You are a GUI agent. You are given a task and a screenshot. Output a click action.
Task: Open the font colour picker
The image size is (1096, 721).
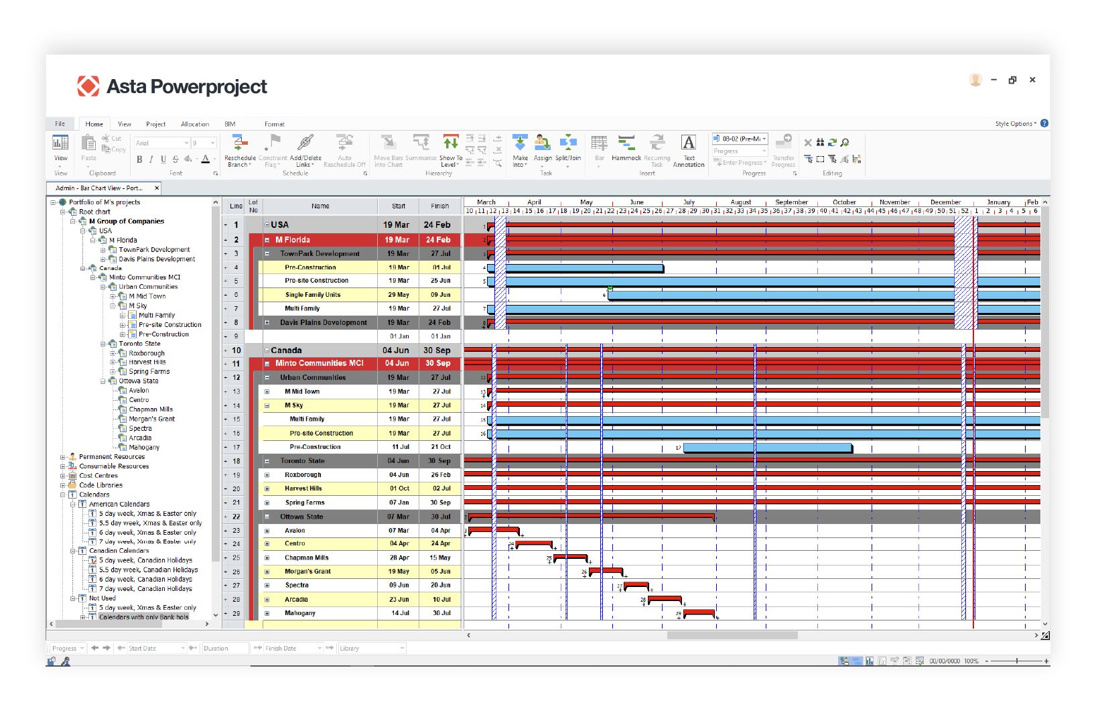[206, 159]
